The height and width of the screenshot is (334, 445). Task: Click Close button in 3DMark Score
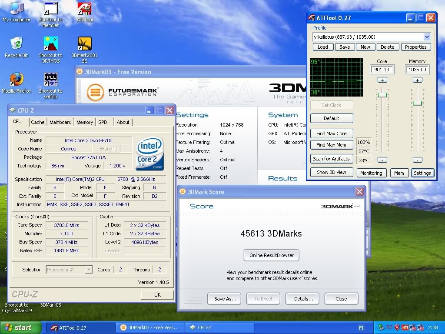pyautogui.click(x=342, y=299)
